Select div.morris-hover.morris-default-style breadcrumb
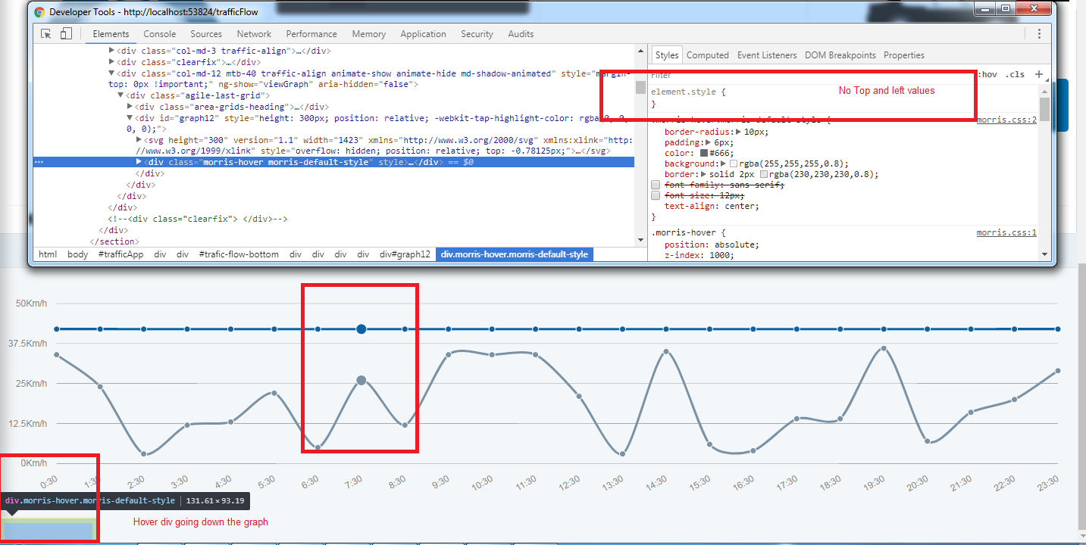 click(515, 254)
